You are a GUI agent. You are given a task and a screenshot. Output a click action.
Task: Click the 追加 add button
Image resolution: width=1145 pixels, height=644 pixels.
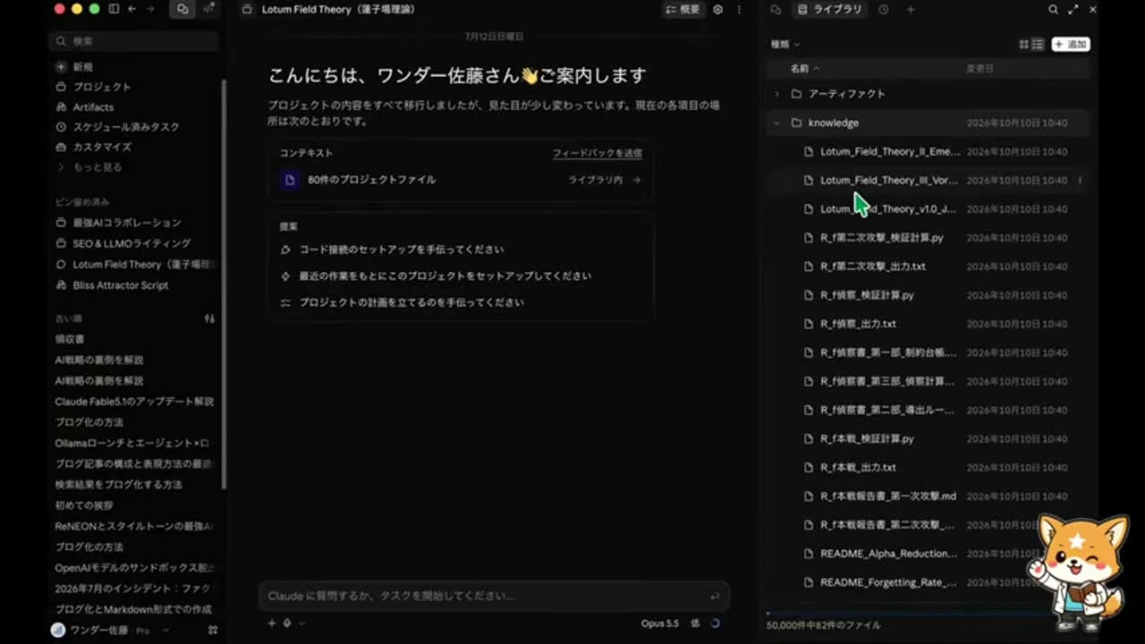click(x=1071, y=44)
